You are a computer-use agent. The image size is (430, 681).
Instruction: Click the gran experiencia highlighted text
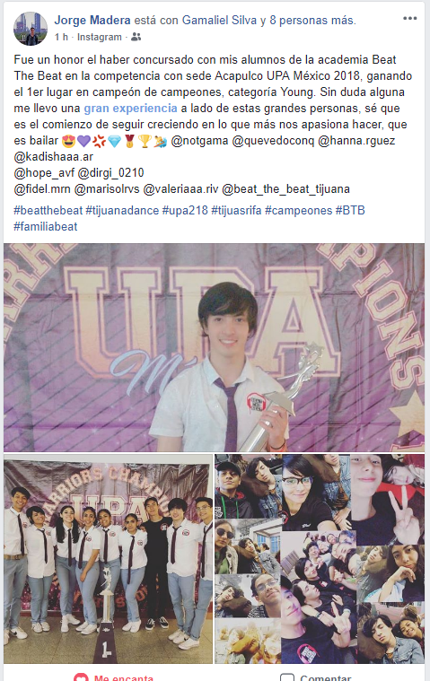(130, 109)
